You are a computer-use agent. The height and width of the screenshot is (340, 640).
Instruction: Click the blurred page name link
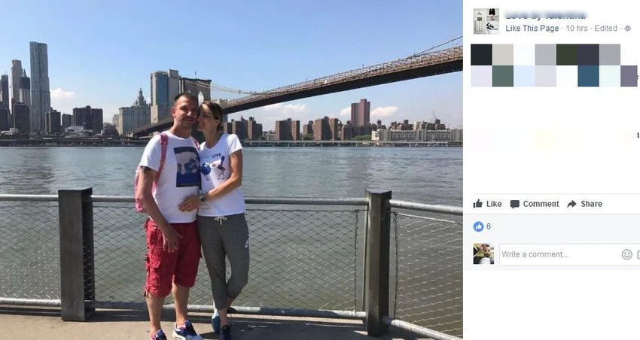pos(545,16)
